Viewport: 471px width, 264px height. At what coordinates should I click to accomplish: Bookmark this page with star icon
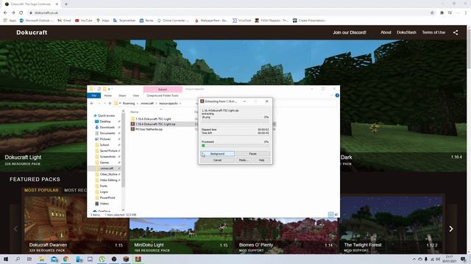(432, 13)
